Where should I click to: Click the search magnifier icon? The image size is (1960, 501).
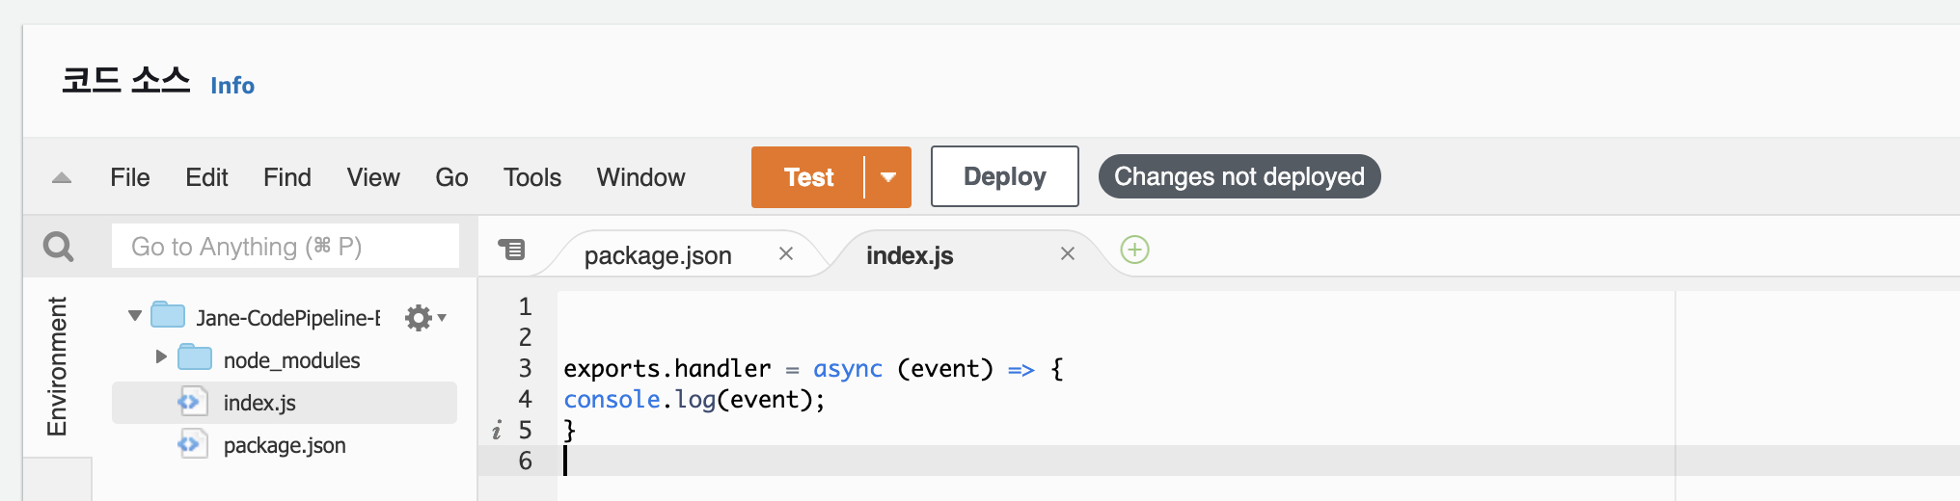tap(59, 247)
